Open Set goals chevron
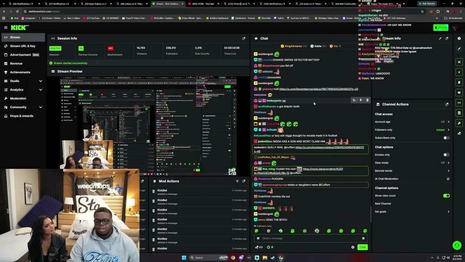 [448, 212]
